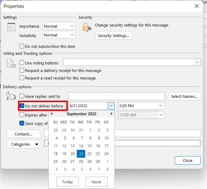Click the security padlock and key icon
This screenshot has height=189, width=207.
87,27
